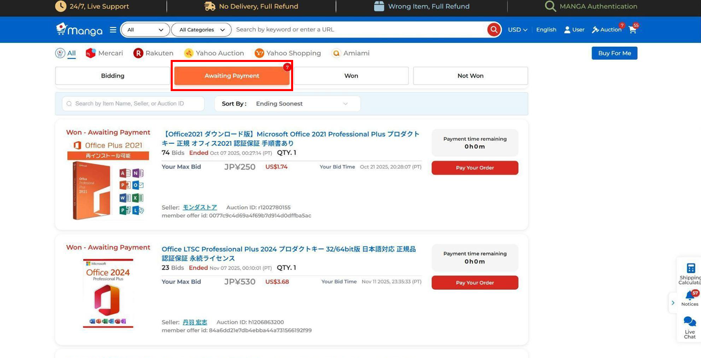The image size is (701, 358).
Task: Switch to the Not Won tab
Action: click(x=470, y=76)
